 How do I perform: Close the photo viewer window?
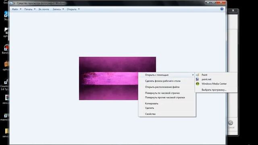click(x=221, y=2)
